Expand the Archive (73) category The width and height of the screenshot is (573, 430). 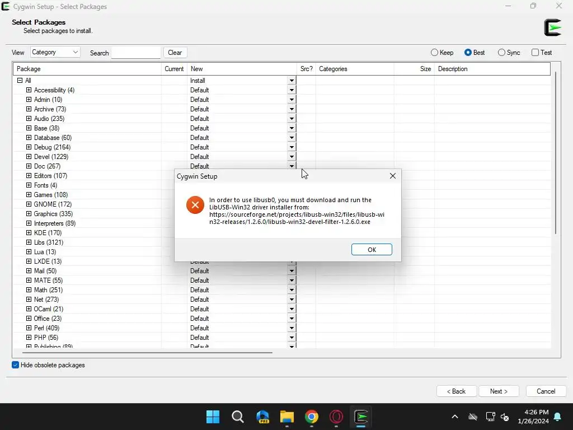tap(29, 109)
